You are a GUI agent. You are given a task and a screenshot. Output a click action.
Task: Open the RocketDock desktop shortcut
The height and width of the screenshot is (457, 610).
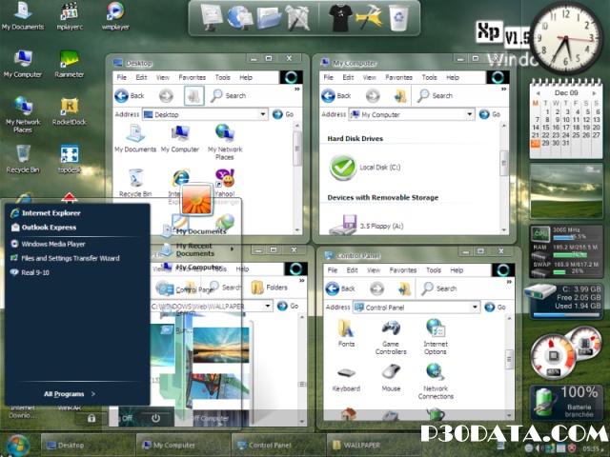69,107
